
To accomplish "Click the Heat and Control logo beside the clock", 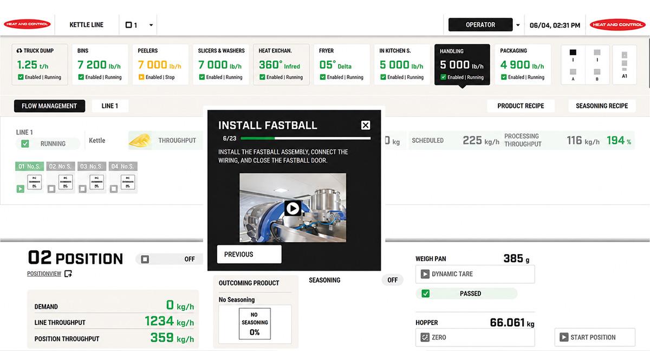I will coord(617,24).
